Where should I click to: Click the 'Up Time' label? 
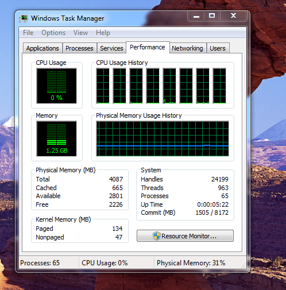click(152, 204)
